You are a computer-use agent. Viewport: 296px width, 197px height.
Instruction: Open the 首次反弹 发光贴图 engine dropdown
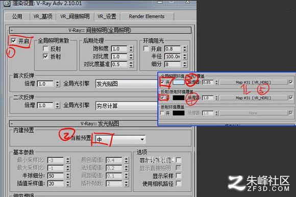coord(127,84)
